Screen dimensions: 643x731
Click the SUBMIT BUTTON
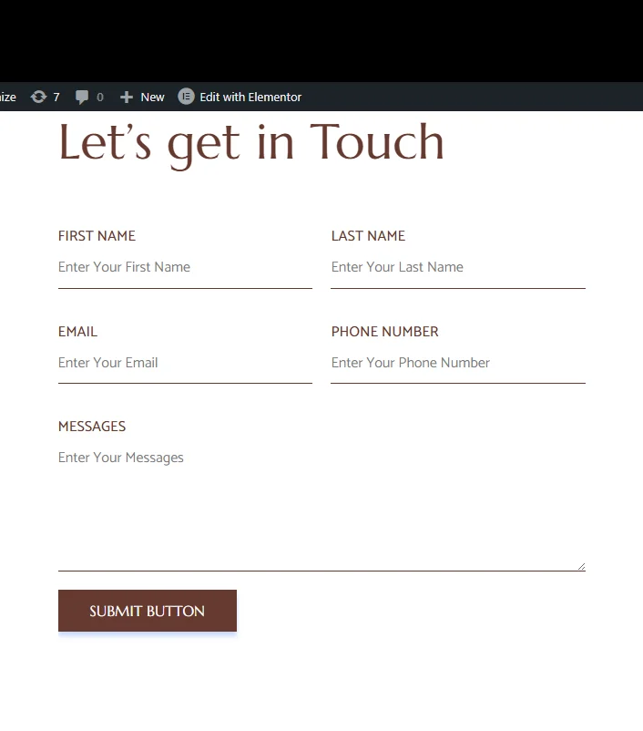click(148, 611)
